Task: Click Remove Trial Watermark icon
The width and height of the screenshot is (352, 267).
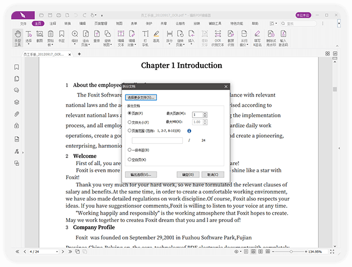Action: tap(271, 34)
